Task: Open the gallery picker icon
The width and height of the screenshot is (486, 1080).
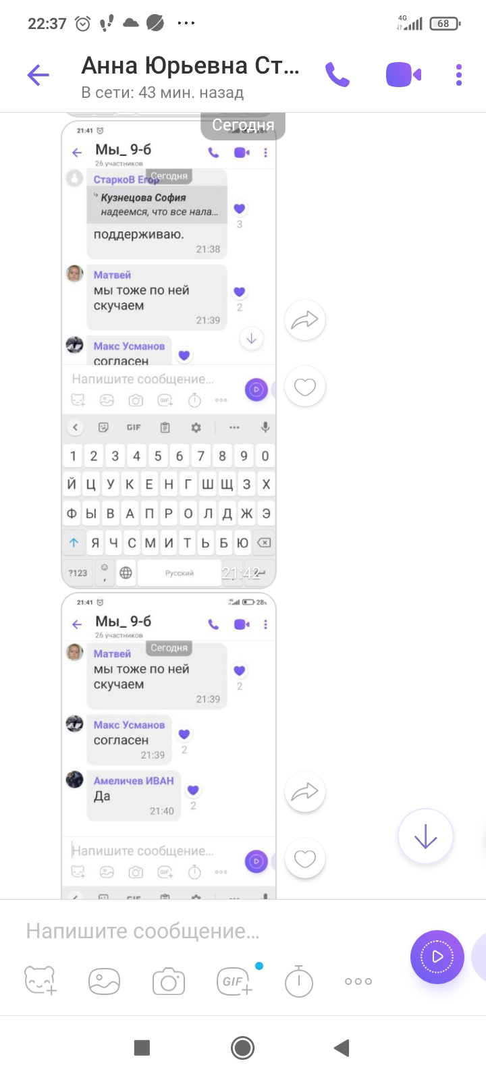Action: 105,981
